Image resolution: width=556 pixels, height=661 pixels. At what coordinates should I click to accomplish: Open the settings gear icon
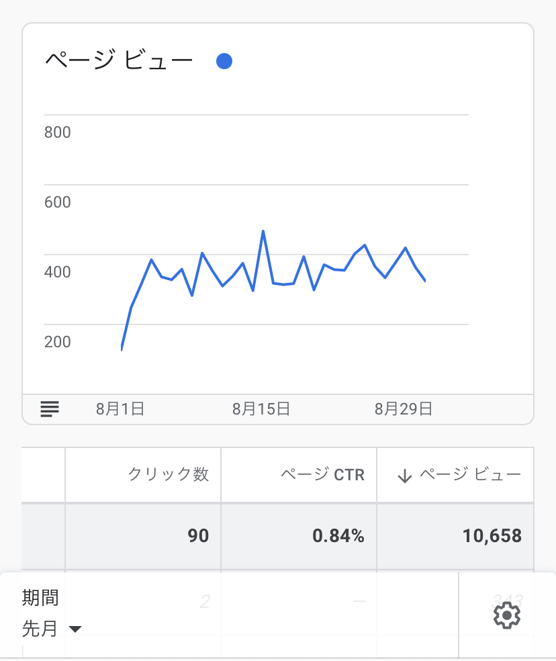[x=506, y=615]
